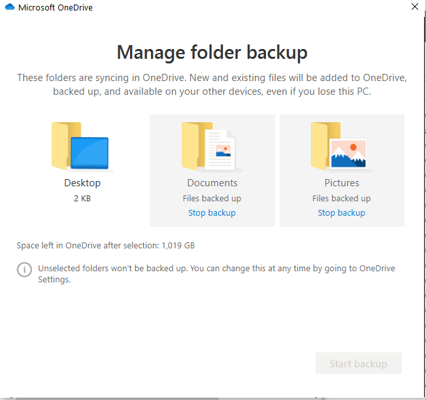
Task: Click the Documents folder icon
Action: 209,146
